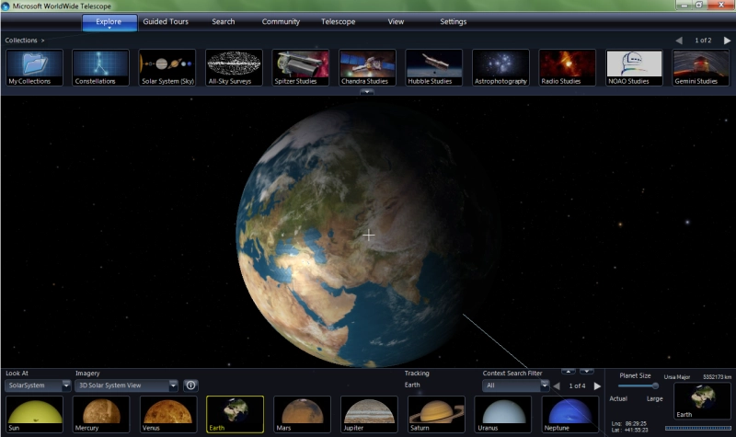This screenshot has height=437, width=736.
Task: Click the zoom level bar
Action: tap(698, 428)
